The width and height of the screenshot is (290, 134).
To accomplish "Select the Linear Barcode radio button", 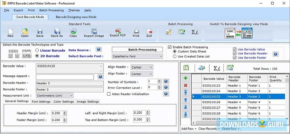I will (37, 50).
